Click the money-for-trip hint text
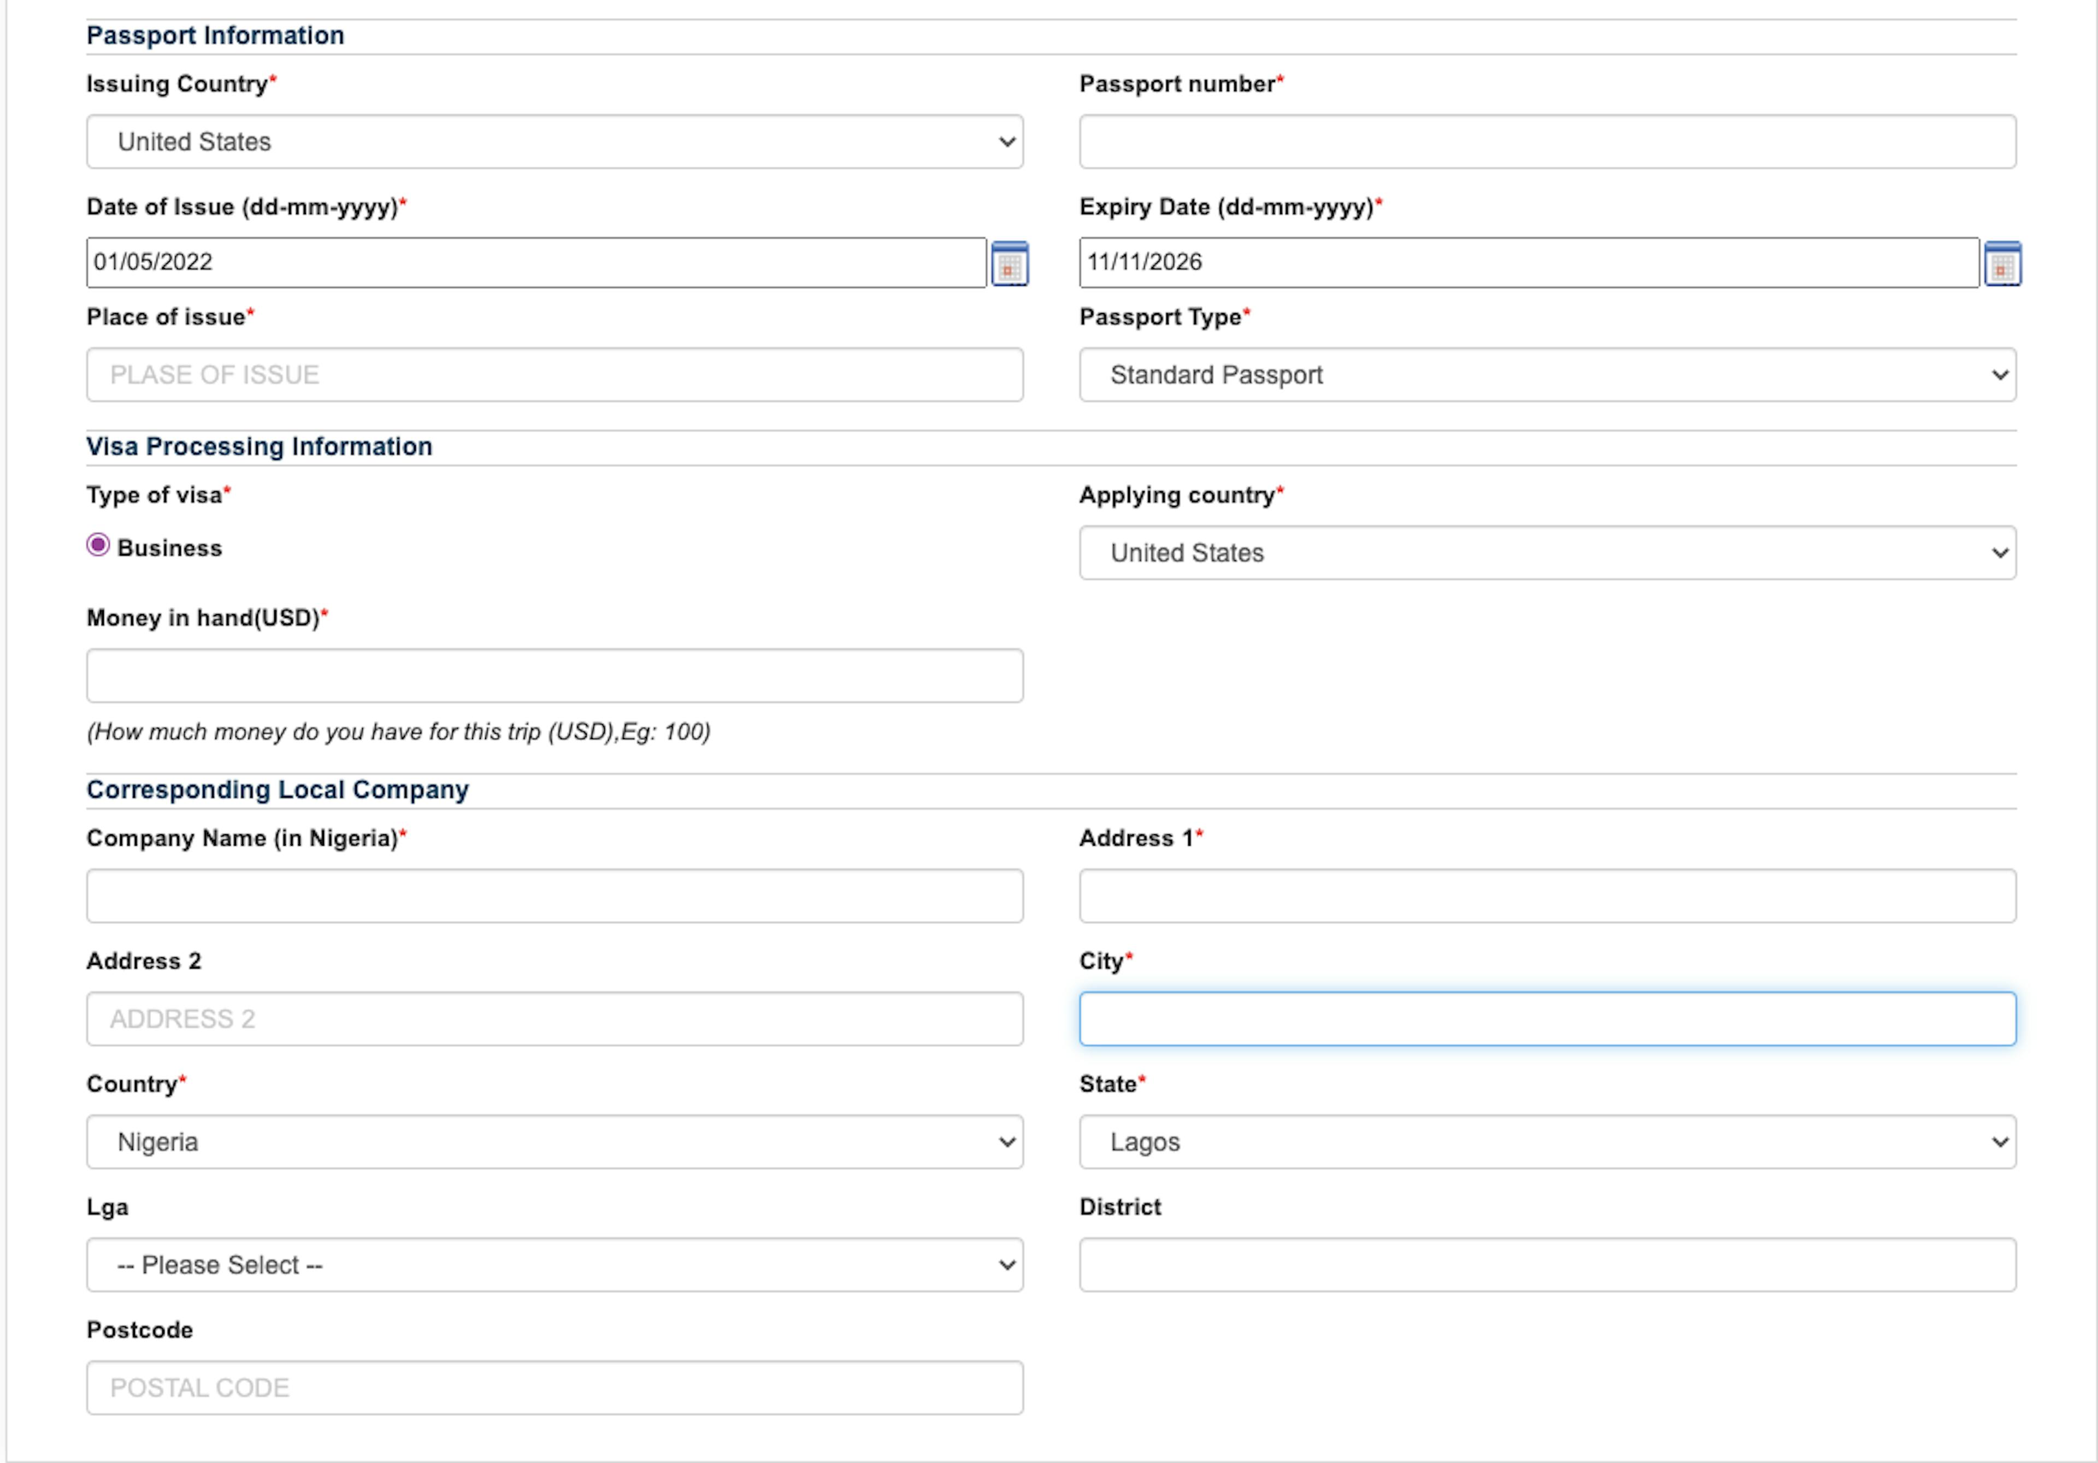The width and height of the screenshot is (2098, 1463). coord(398,732)
